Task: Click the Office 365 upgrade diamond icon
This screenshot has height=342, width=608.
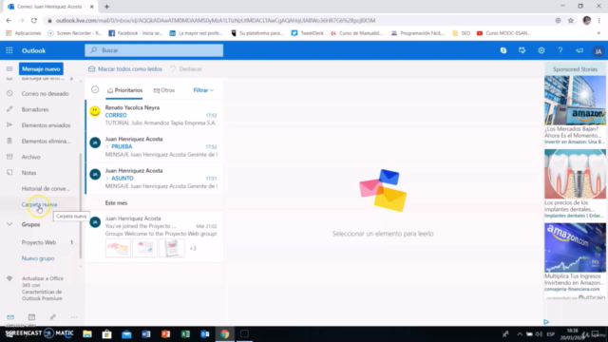Action: (9, 278)
